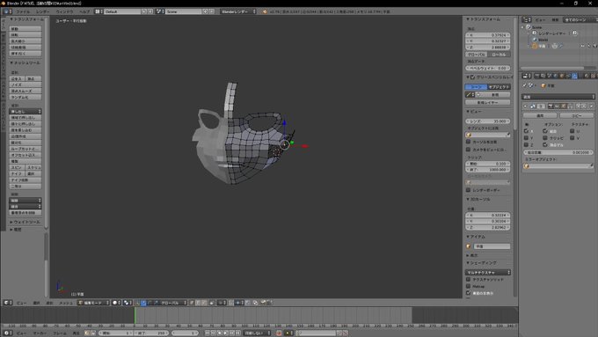The image size is (598, 337).
Task: Open the Object tab cube icon in properties
Action: coord(561,76)
